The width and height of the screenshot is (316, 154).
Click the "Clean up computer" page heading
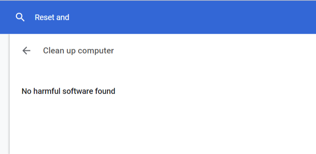[x=78, y=51]
